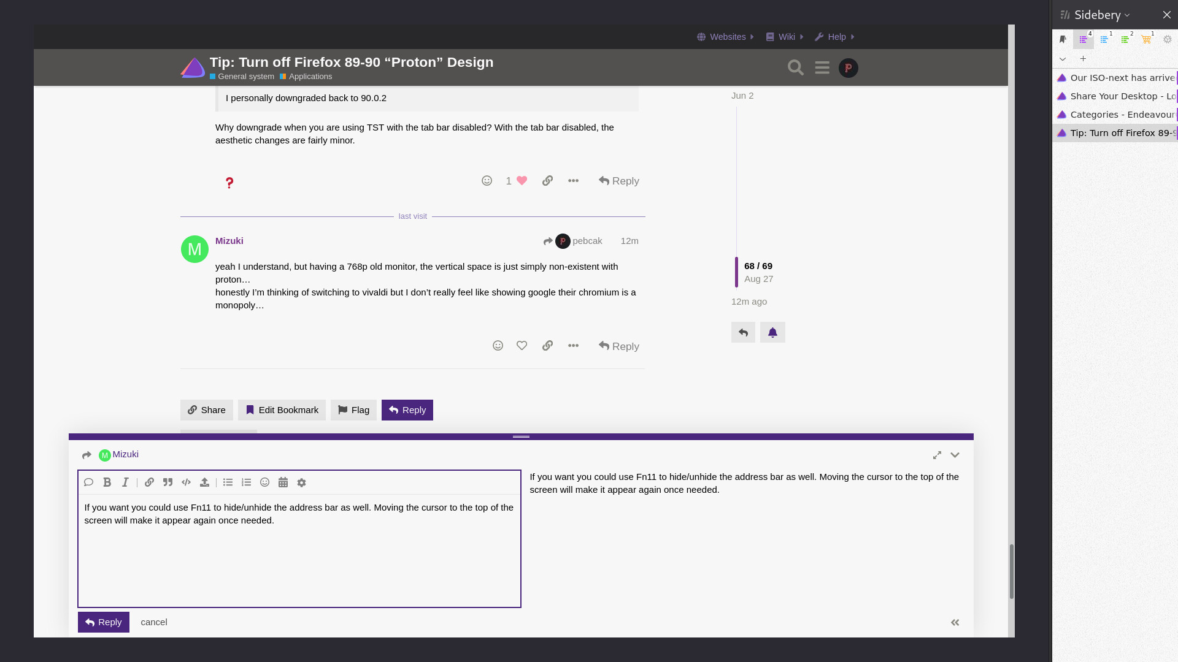Open the Sidebery bookmarks panel
The height and width of the screenshot is (662, 1178).
(1063, 39)
